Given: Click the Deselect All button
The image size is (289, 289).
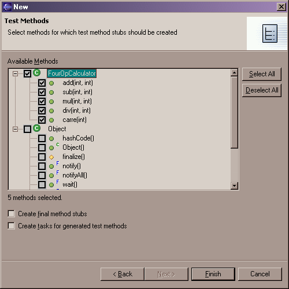Looking at the screenshot, I should 262,90.
